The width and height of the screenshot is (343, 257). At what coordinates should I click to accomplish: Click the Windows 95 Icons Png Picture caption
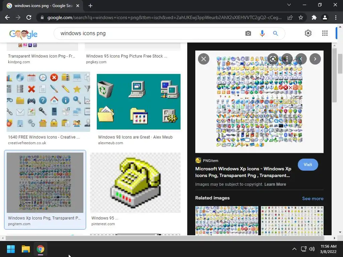(126, 56)
